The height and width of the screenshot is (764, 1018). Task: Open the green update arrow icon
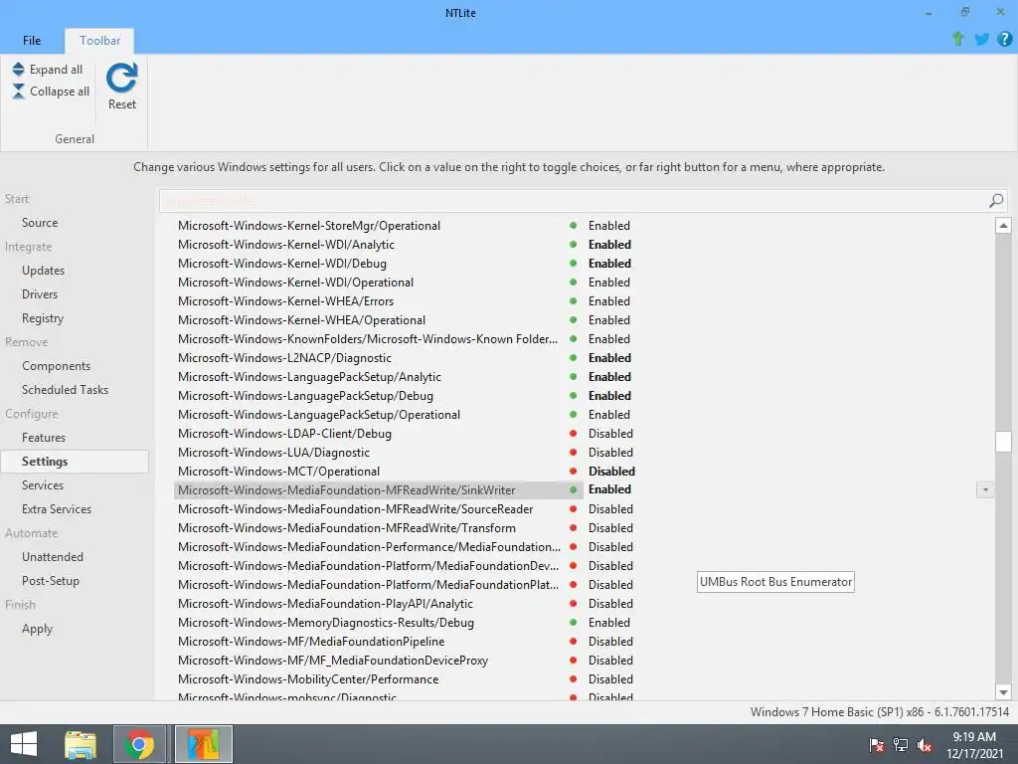click(957, 39)
